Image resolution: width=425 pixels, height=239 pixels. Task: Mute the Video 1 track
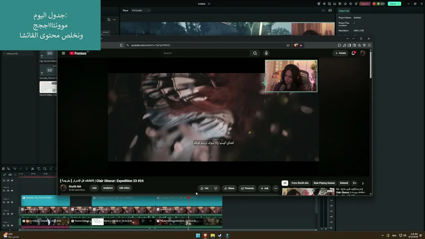pyautogui.click(x=8, y=225)
